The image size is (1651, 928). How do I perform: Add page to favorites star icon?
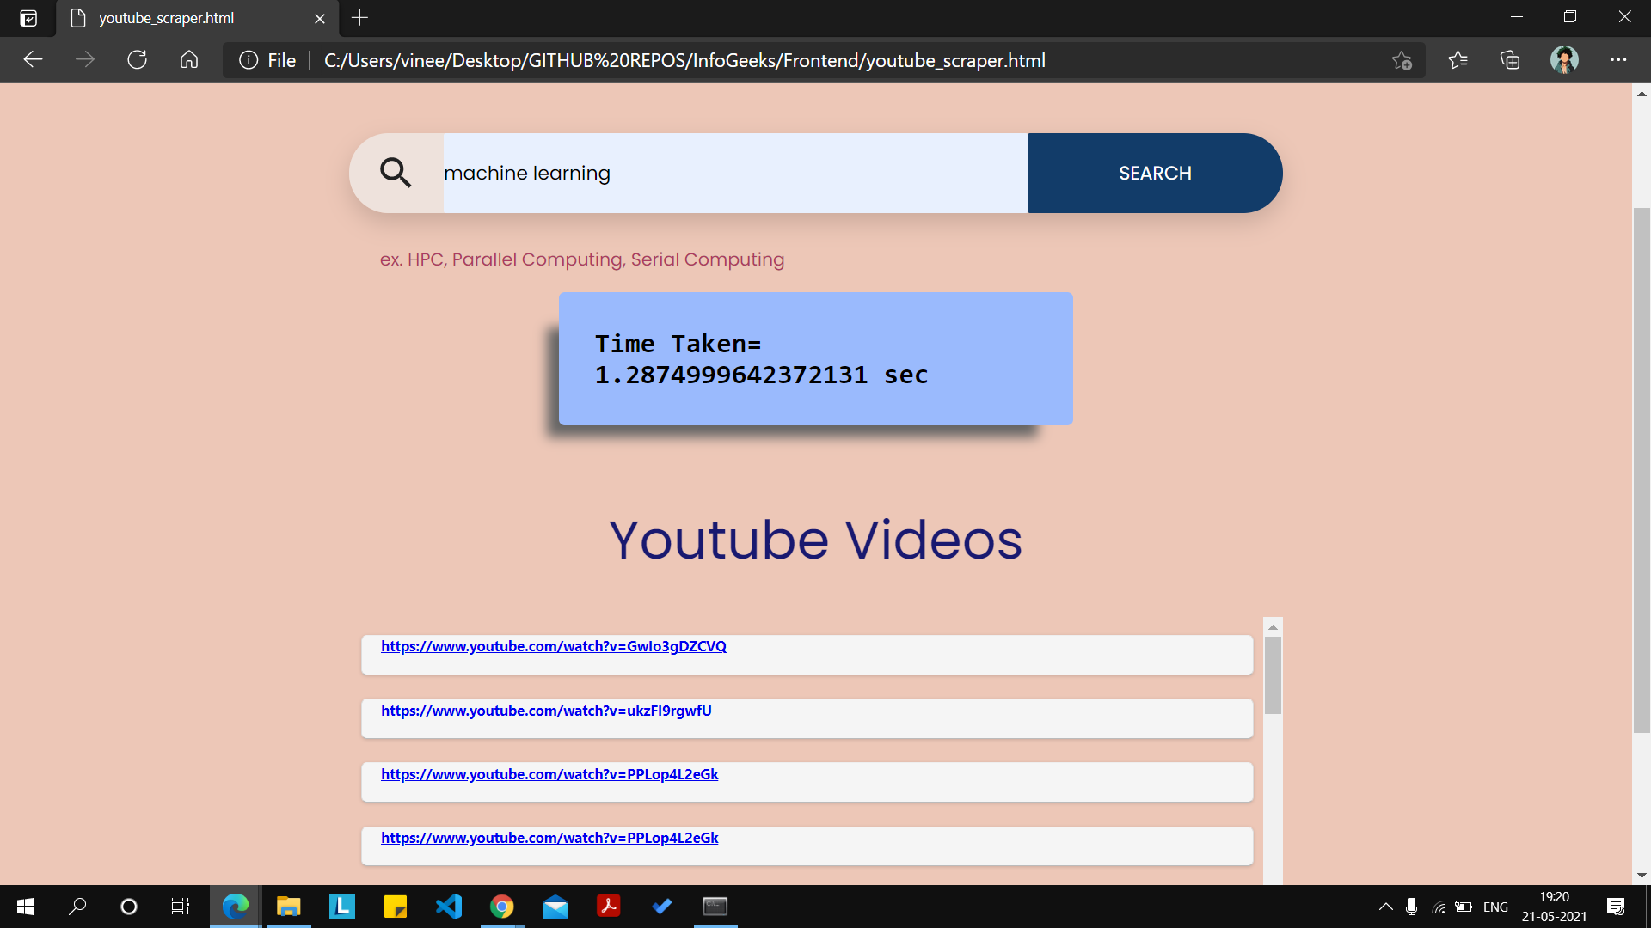tap(1402, 60)
